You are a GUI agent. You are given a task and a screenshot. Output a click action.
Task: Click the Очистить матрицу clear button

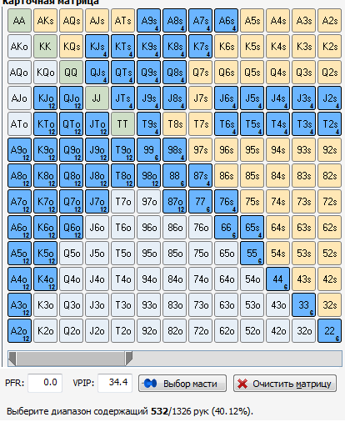(285, 384)
